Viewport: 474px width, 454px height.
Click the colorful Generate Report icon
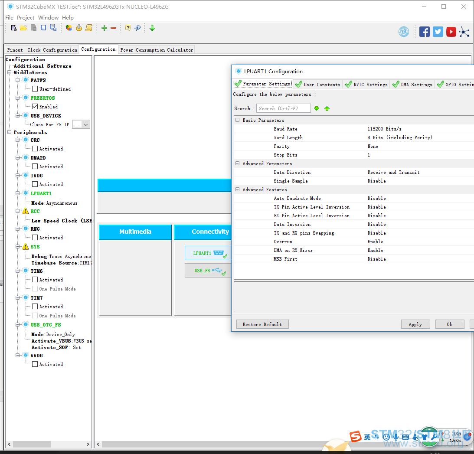coord(69,28)
